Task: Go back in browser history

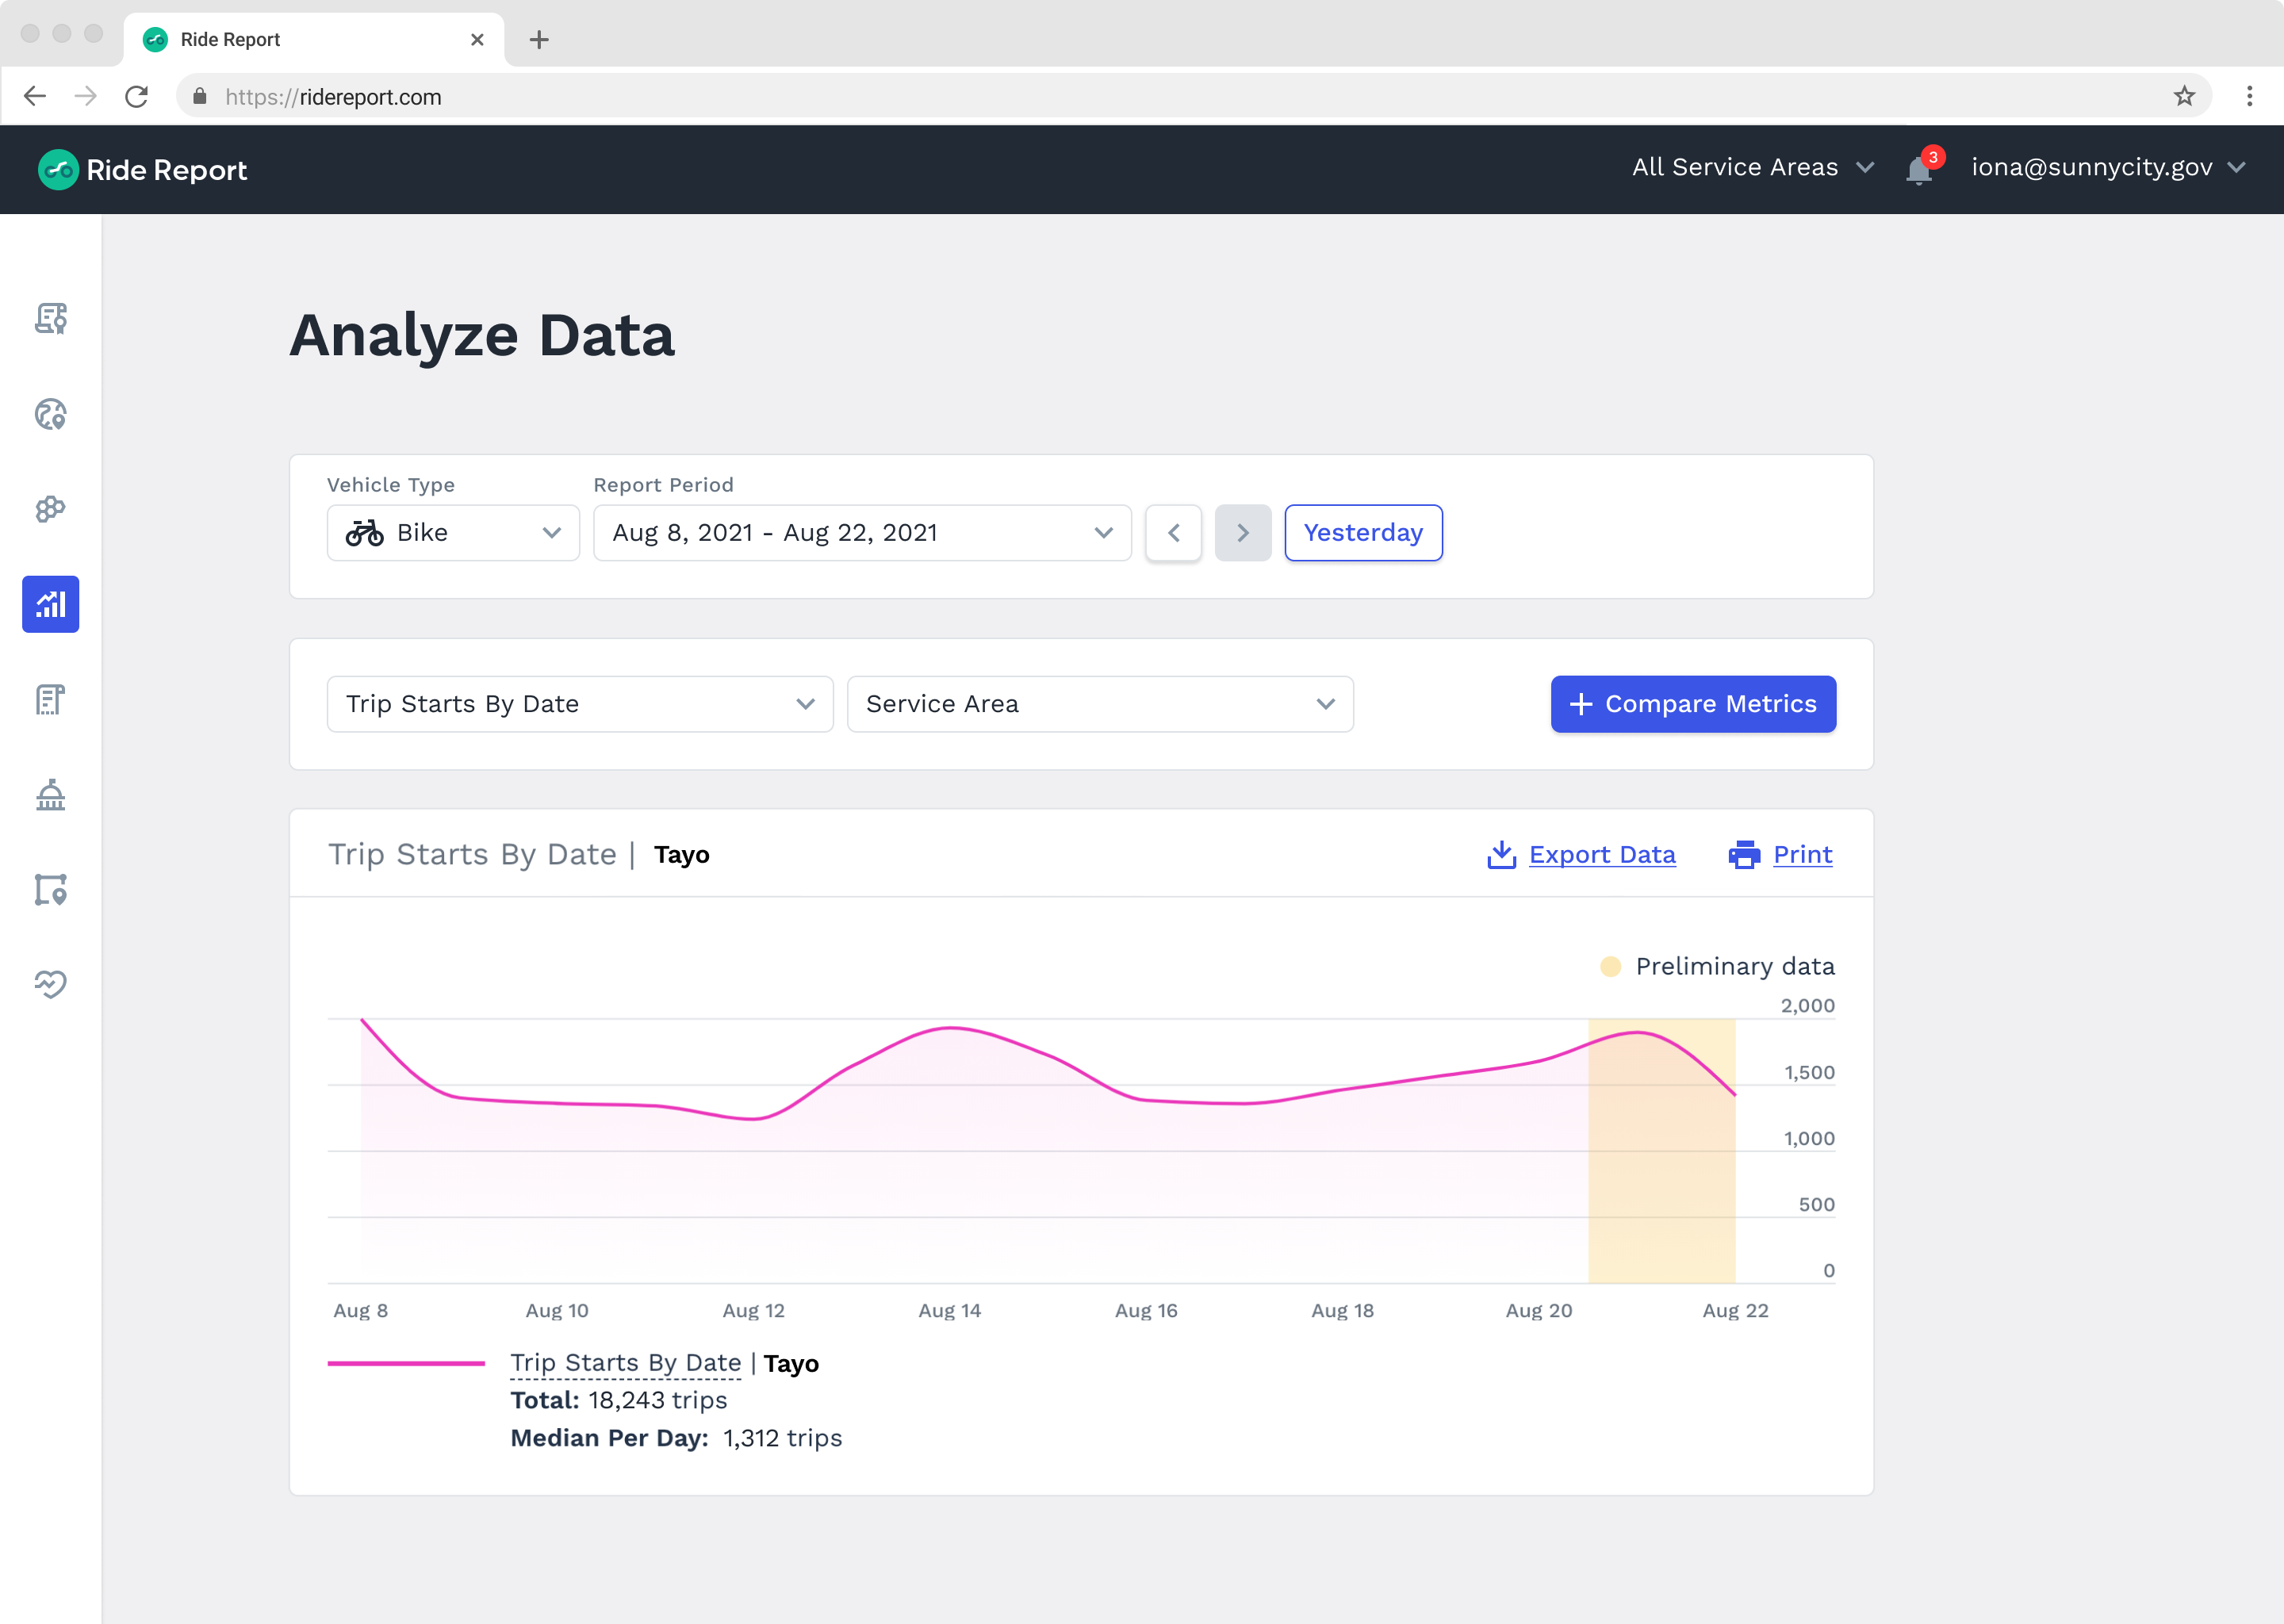Action: point(35,96)
